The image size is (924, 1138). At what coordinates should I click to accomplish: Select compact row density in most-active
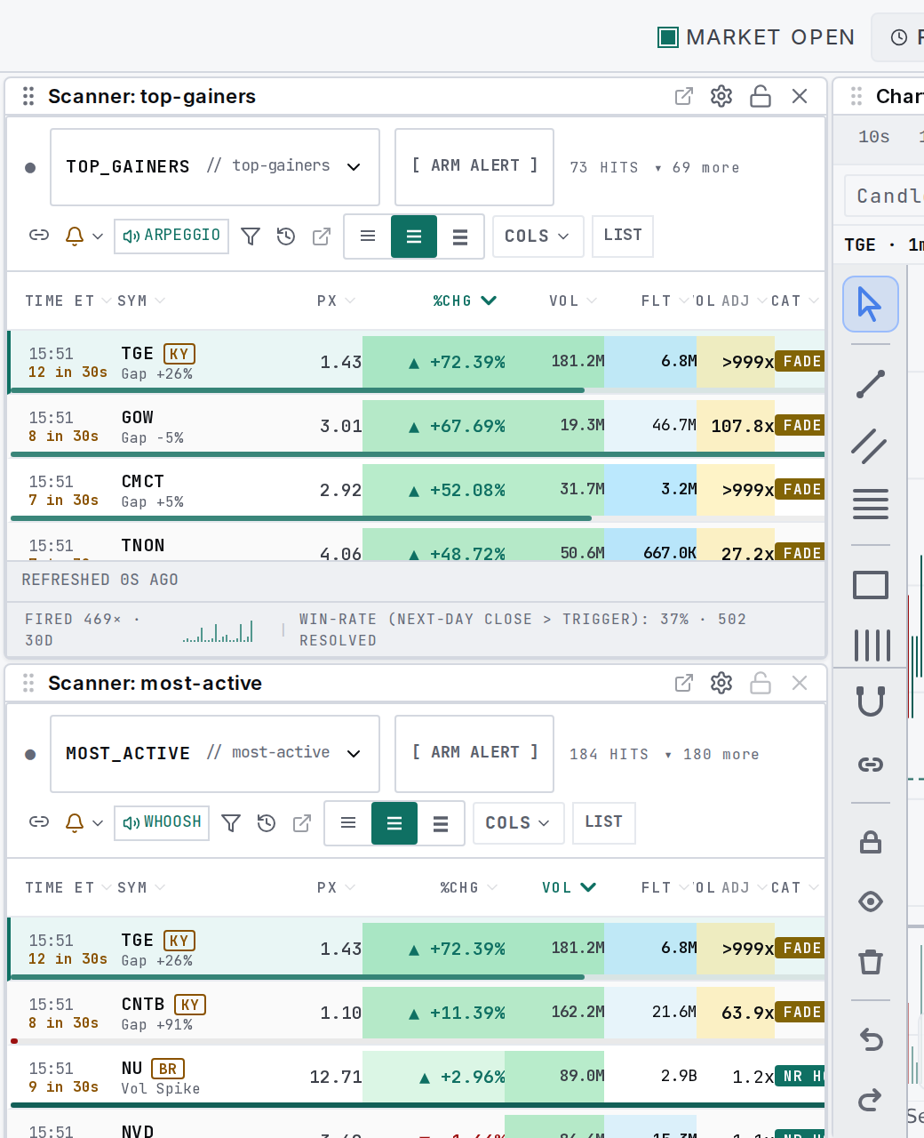pyautogui.click(x=348, y=823)
